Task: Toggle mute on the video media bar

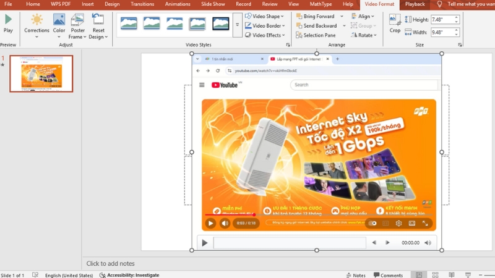Action: coord(374,243)
